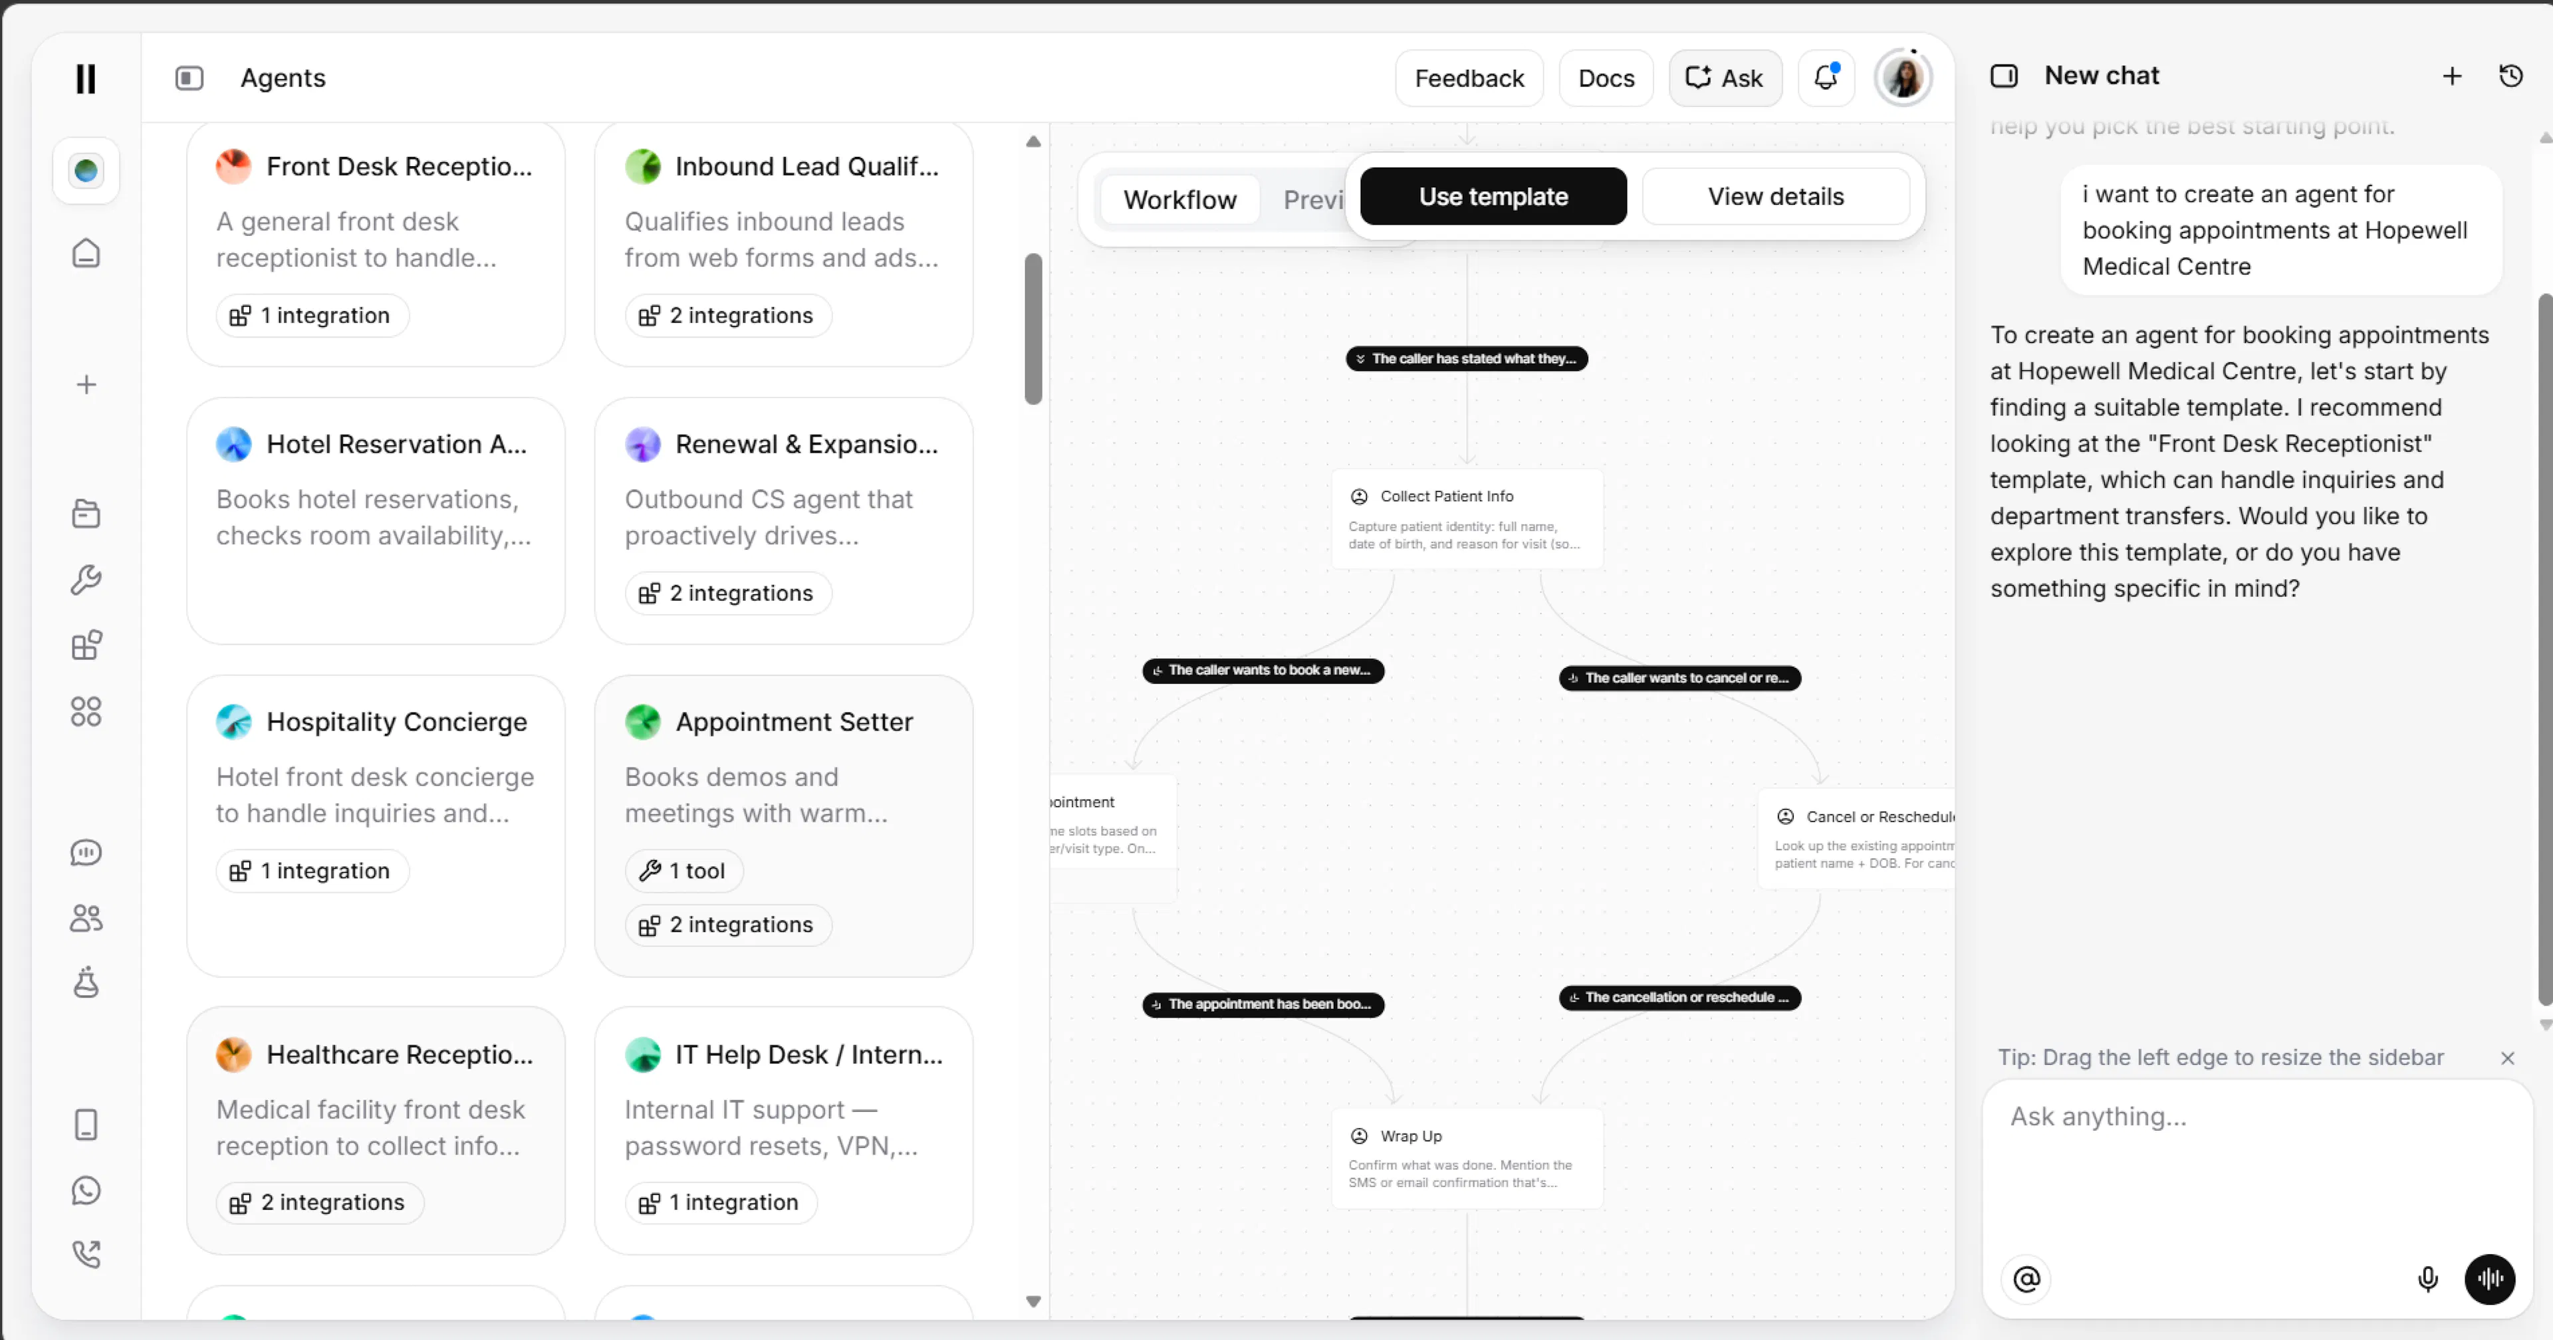The height and width of the screenshot is (1340, 2553).
Task: Click View details button
Action: point(1775,196)
